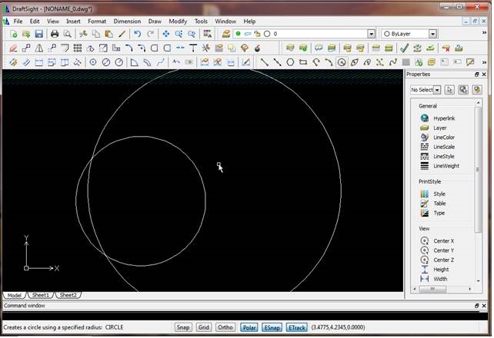Select the active Circle draw tool

342,62
